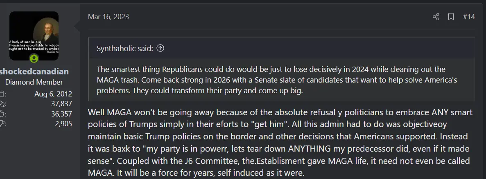Click the #14 post number link
The width and height of the screenshot is (486, 179).
point(469,17)
